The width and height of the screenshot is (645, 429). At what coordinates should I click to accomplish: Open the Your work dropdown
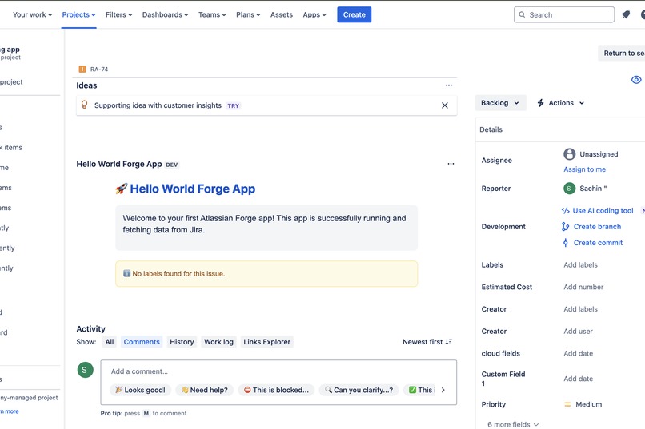(33, 14)
